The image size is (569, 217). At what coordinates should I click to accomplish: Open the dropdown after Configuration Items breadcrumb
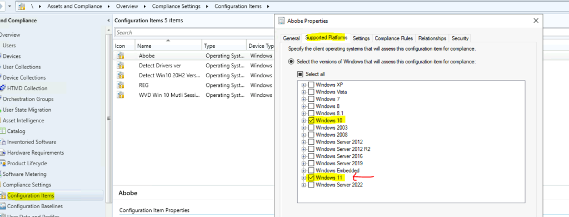coord(268,7)
